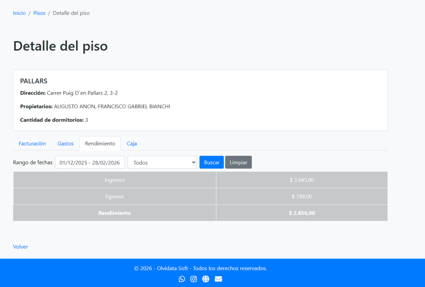This screenshot has height=287, width=425.
Task: Select the Egresos amount $ 789,00
Action: [302, 197]
